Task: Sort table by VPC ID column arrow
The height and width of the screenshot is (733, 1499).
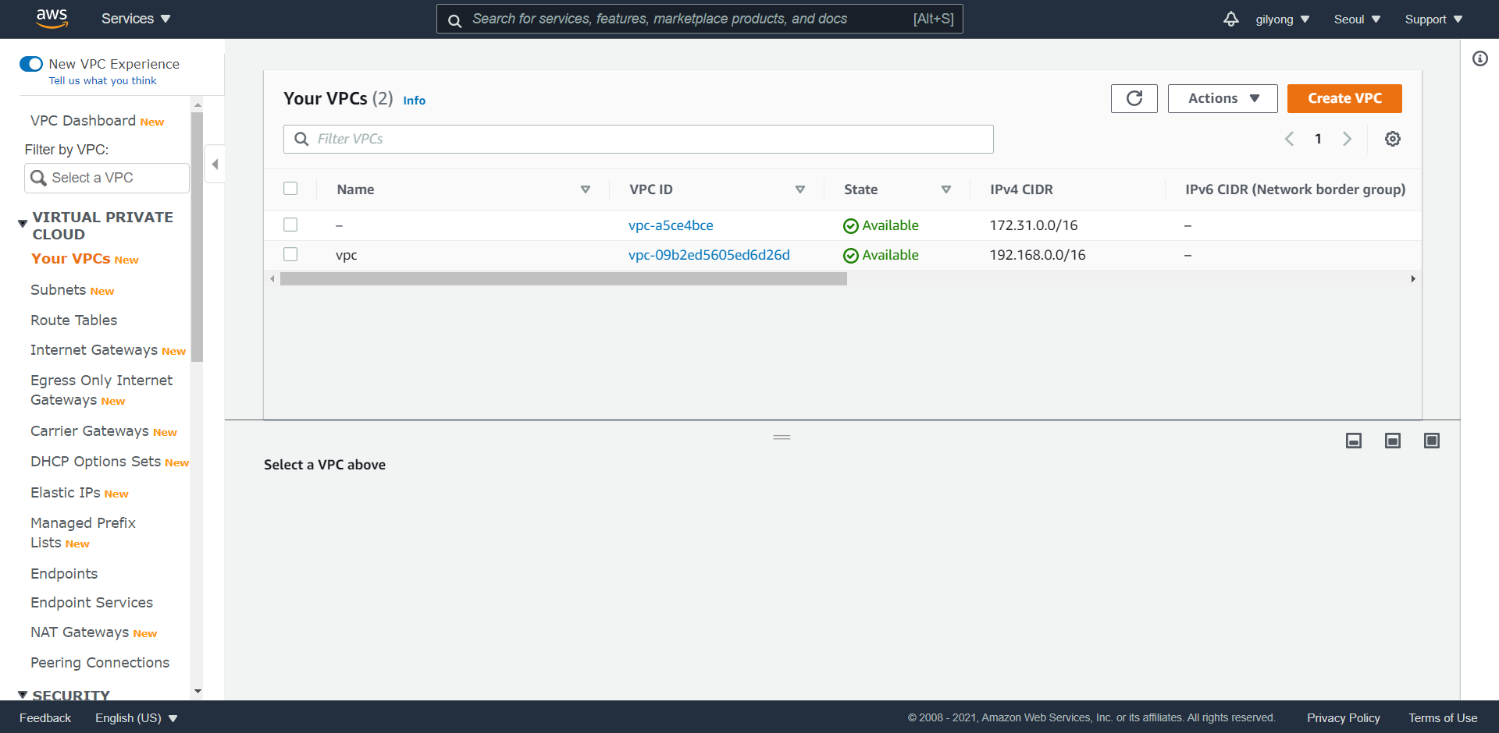Action: click(x=800, y=189)
